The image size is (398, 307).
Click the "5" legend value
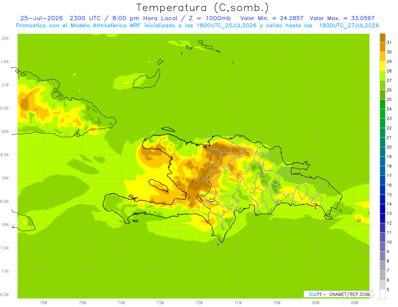pos(388,289)
